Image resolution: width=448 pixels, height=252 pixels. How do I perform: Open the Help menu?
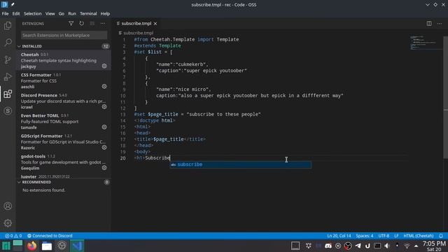(x=105, y=13)
